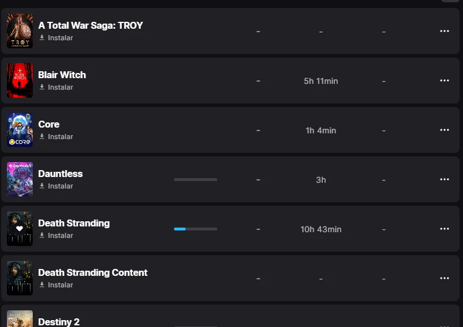Toggle the favorite heart on Death Stranding cover
The image size is (463, 327).
20,229
